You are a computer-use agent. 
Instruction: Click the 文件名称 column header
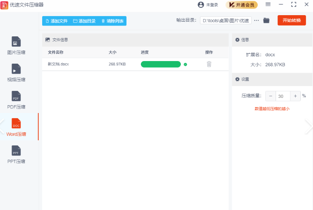[56, 52]
